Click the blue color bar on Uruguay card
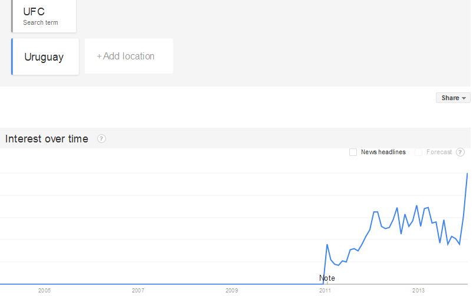473x296 pixels. click(12, 57)
